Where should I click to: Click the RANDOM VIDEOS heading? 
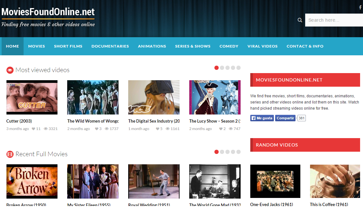click(277, 145)
